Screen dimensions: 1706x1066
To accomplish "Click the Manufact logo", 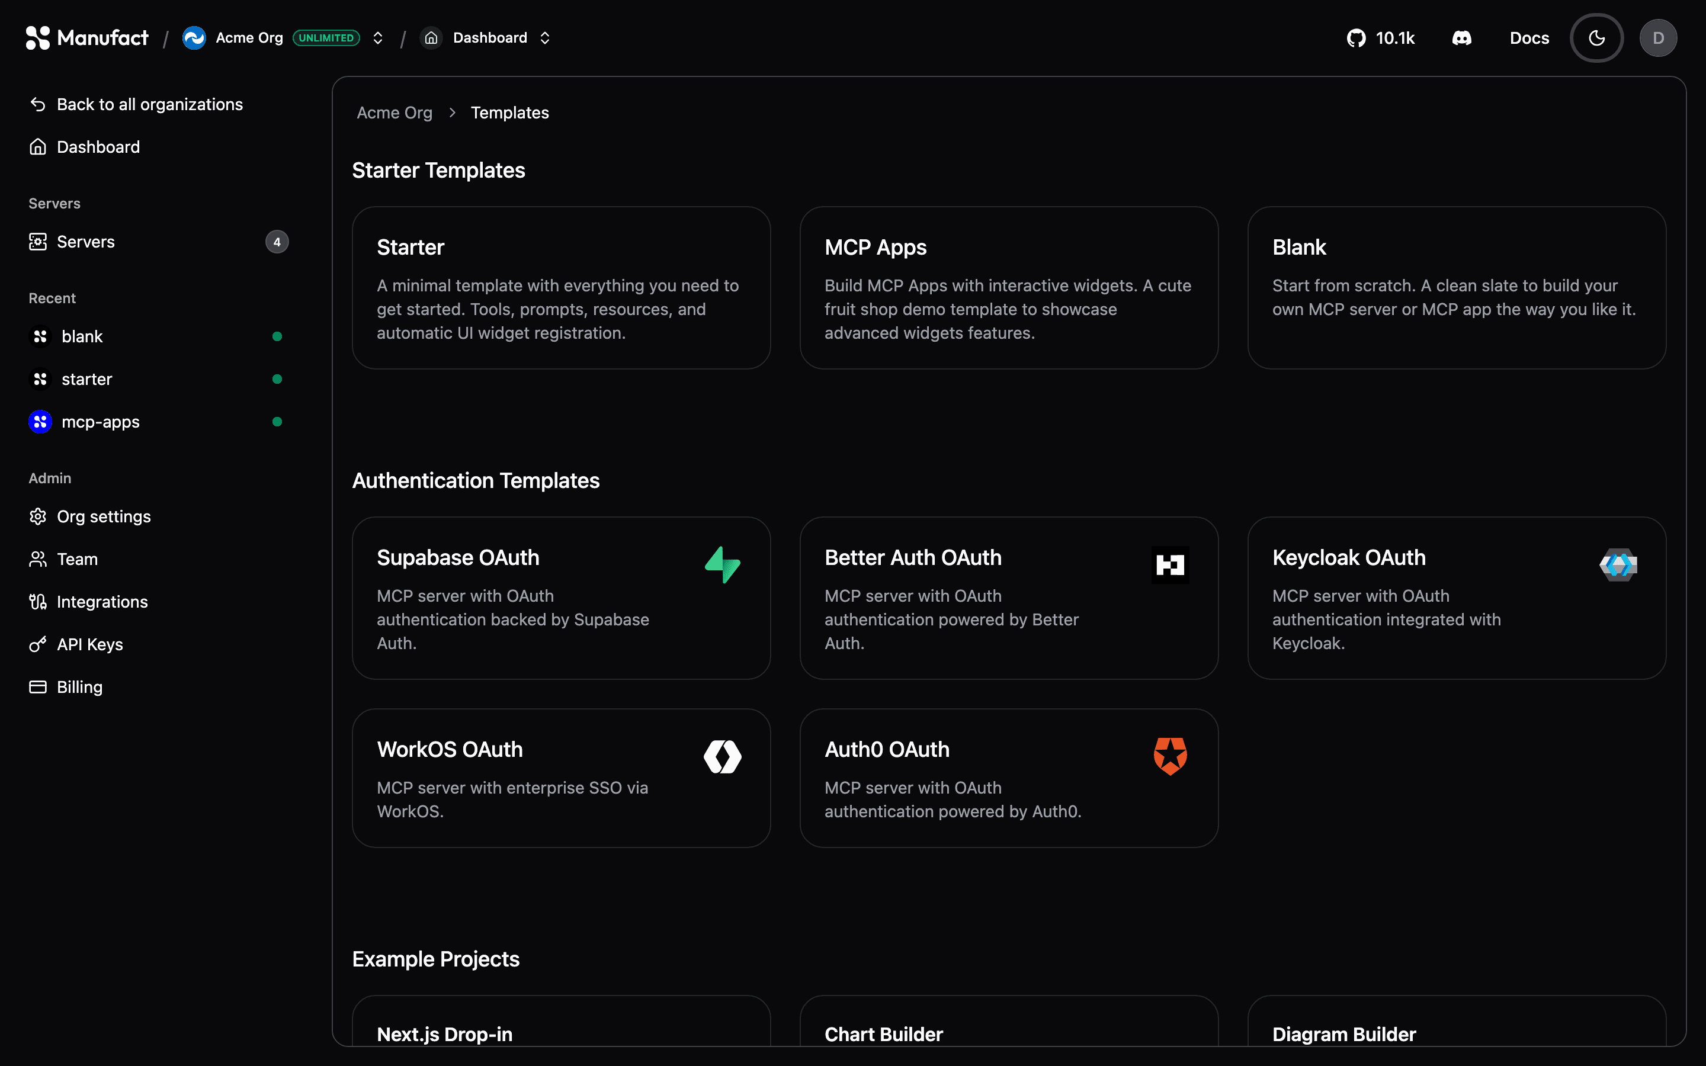I will point(86,38).
